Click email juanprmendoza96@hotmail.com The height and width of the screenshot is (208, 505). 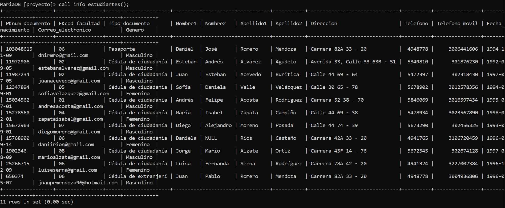coord(78,183)
